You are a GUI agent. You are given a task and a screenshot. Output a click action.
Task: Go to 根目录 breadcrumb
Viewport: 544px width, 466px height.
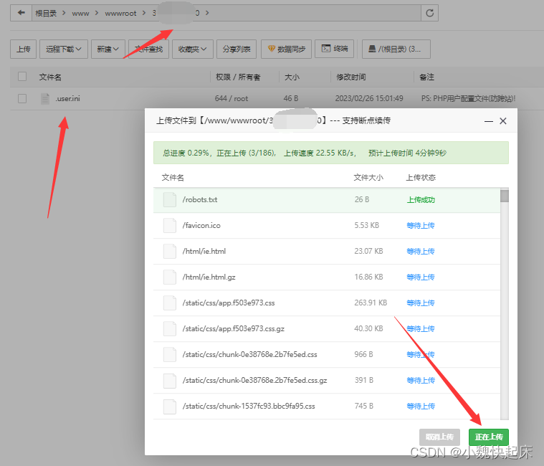[x=46, y=13]
